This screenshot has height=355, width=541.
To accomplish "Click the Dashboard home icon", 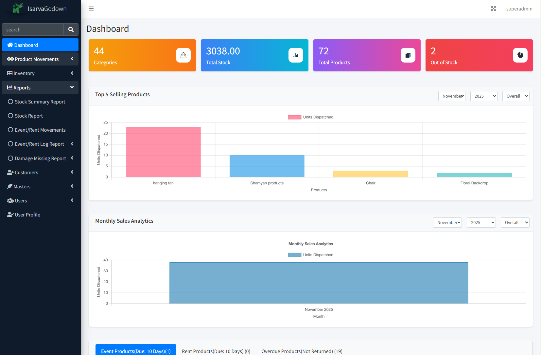I will pyautogui.click(x=10, y=45).
